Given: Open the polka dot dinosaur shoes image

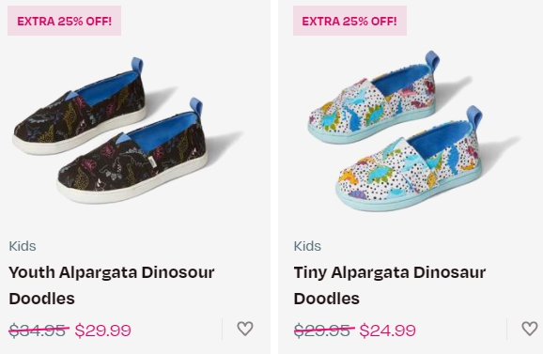Looking at the screenshot, I should click(x=412, y=131).
